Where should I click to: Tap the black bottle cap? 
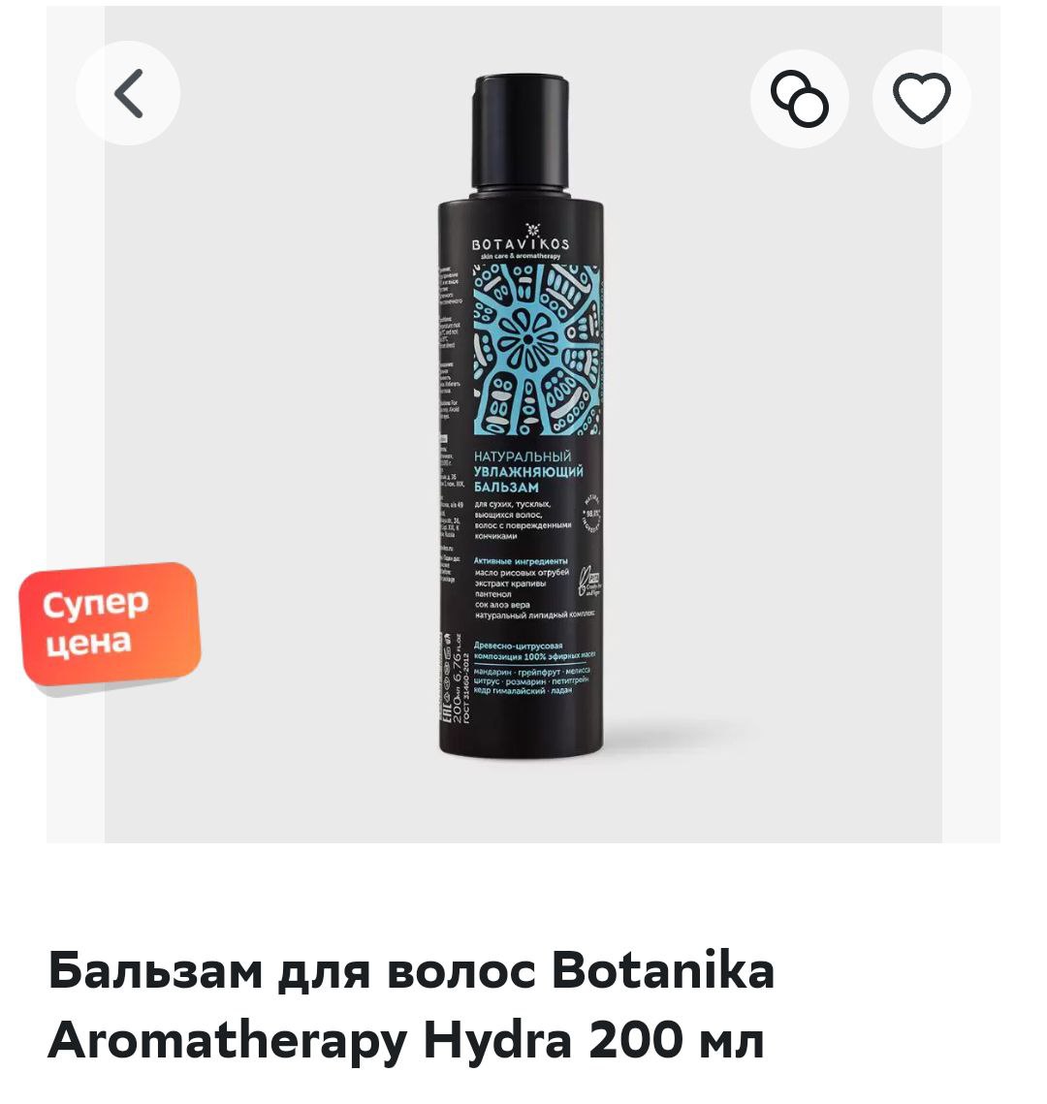pyautogui.click(x=521, y=133)
